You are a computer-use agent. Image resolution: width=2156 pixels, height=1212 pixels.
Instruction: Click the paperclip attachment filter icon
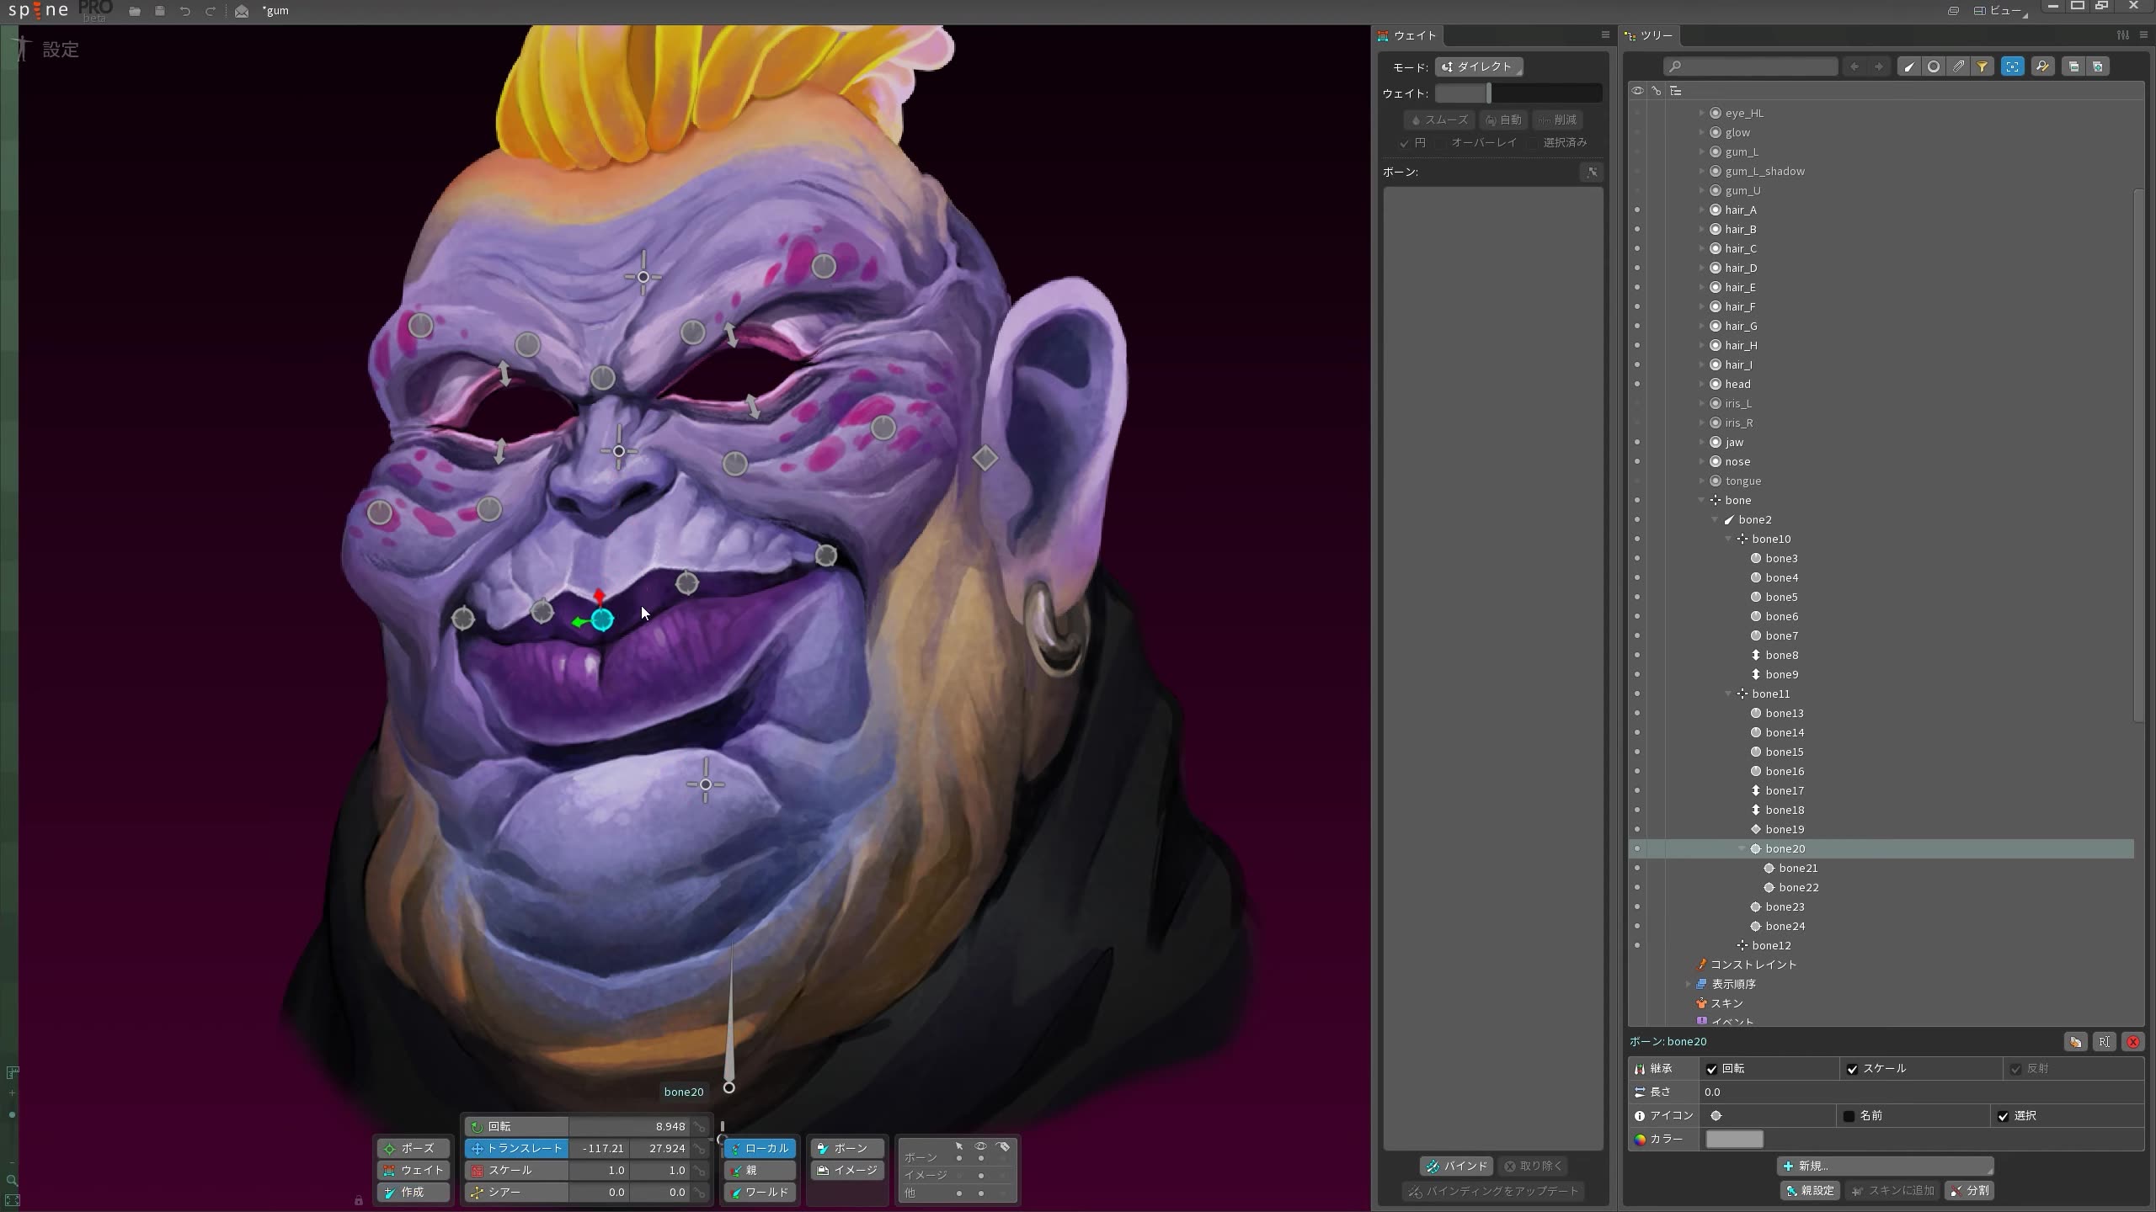[x=1958, y=66]
